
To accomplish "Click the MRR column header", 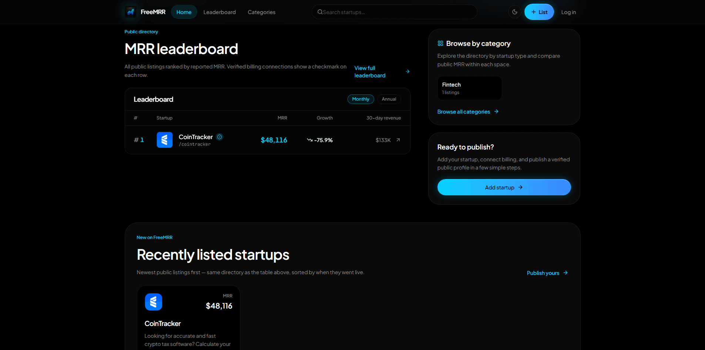I will pyautogui.click(x=282, y=118).
